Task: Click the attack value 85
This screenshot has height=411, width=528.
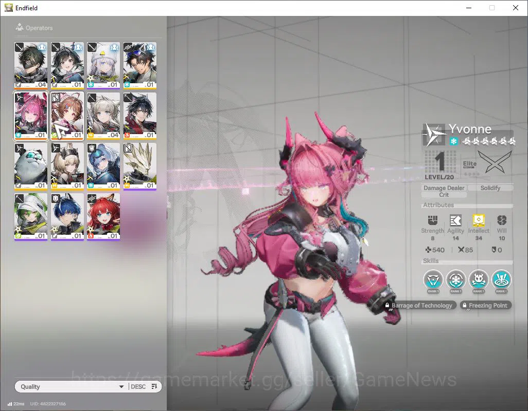Action: pyautogui.click(x=465, y=250)
